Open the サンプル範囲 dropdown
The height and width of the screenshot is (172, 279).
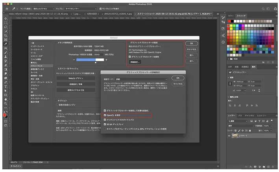pos(44,9)
